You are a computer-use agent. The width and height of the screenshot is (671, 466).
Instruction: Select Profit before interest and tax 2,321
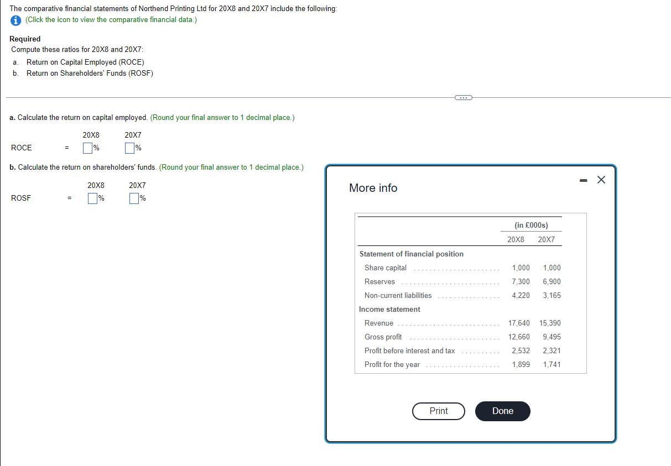pyautogui.click(x=552, y=351)
